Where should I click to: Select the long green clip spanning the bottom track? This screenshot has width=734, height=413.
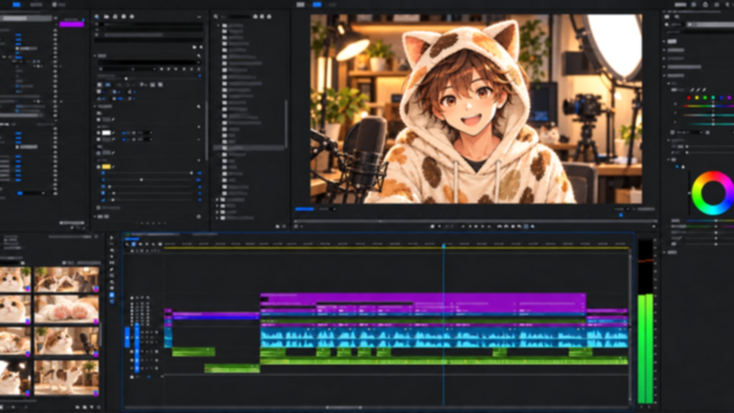(x=444, y=362)
